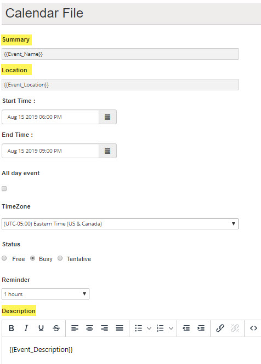Increase indent in the description

[x=201, y=328]
